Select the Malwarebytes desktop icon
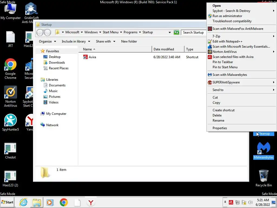This screenshot has height=208, width=277. [263, 150]
